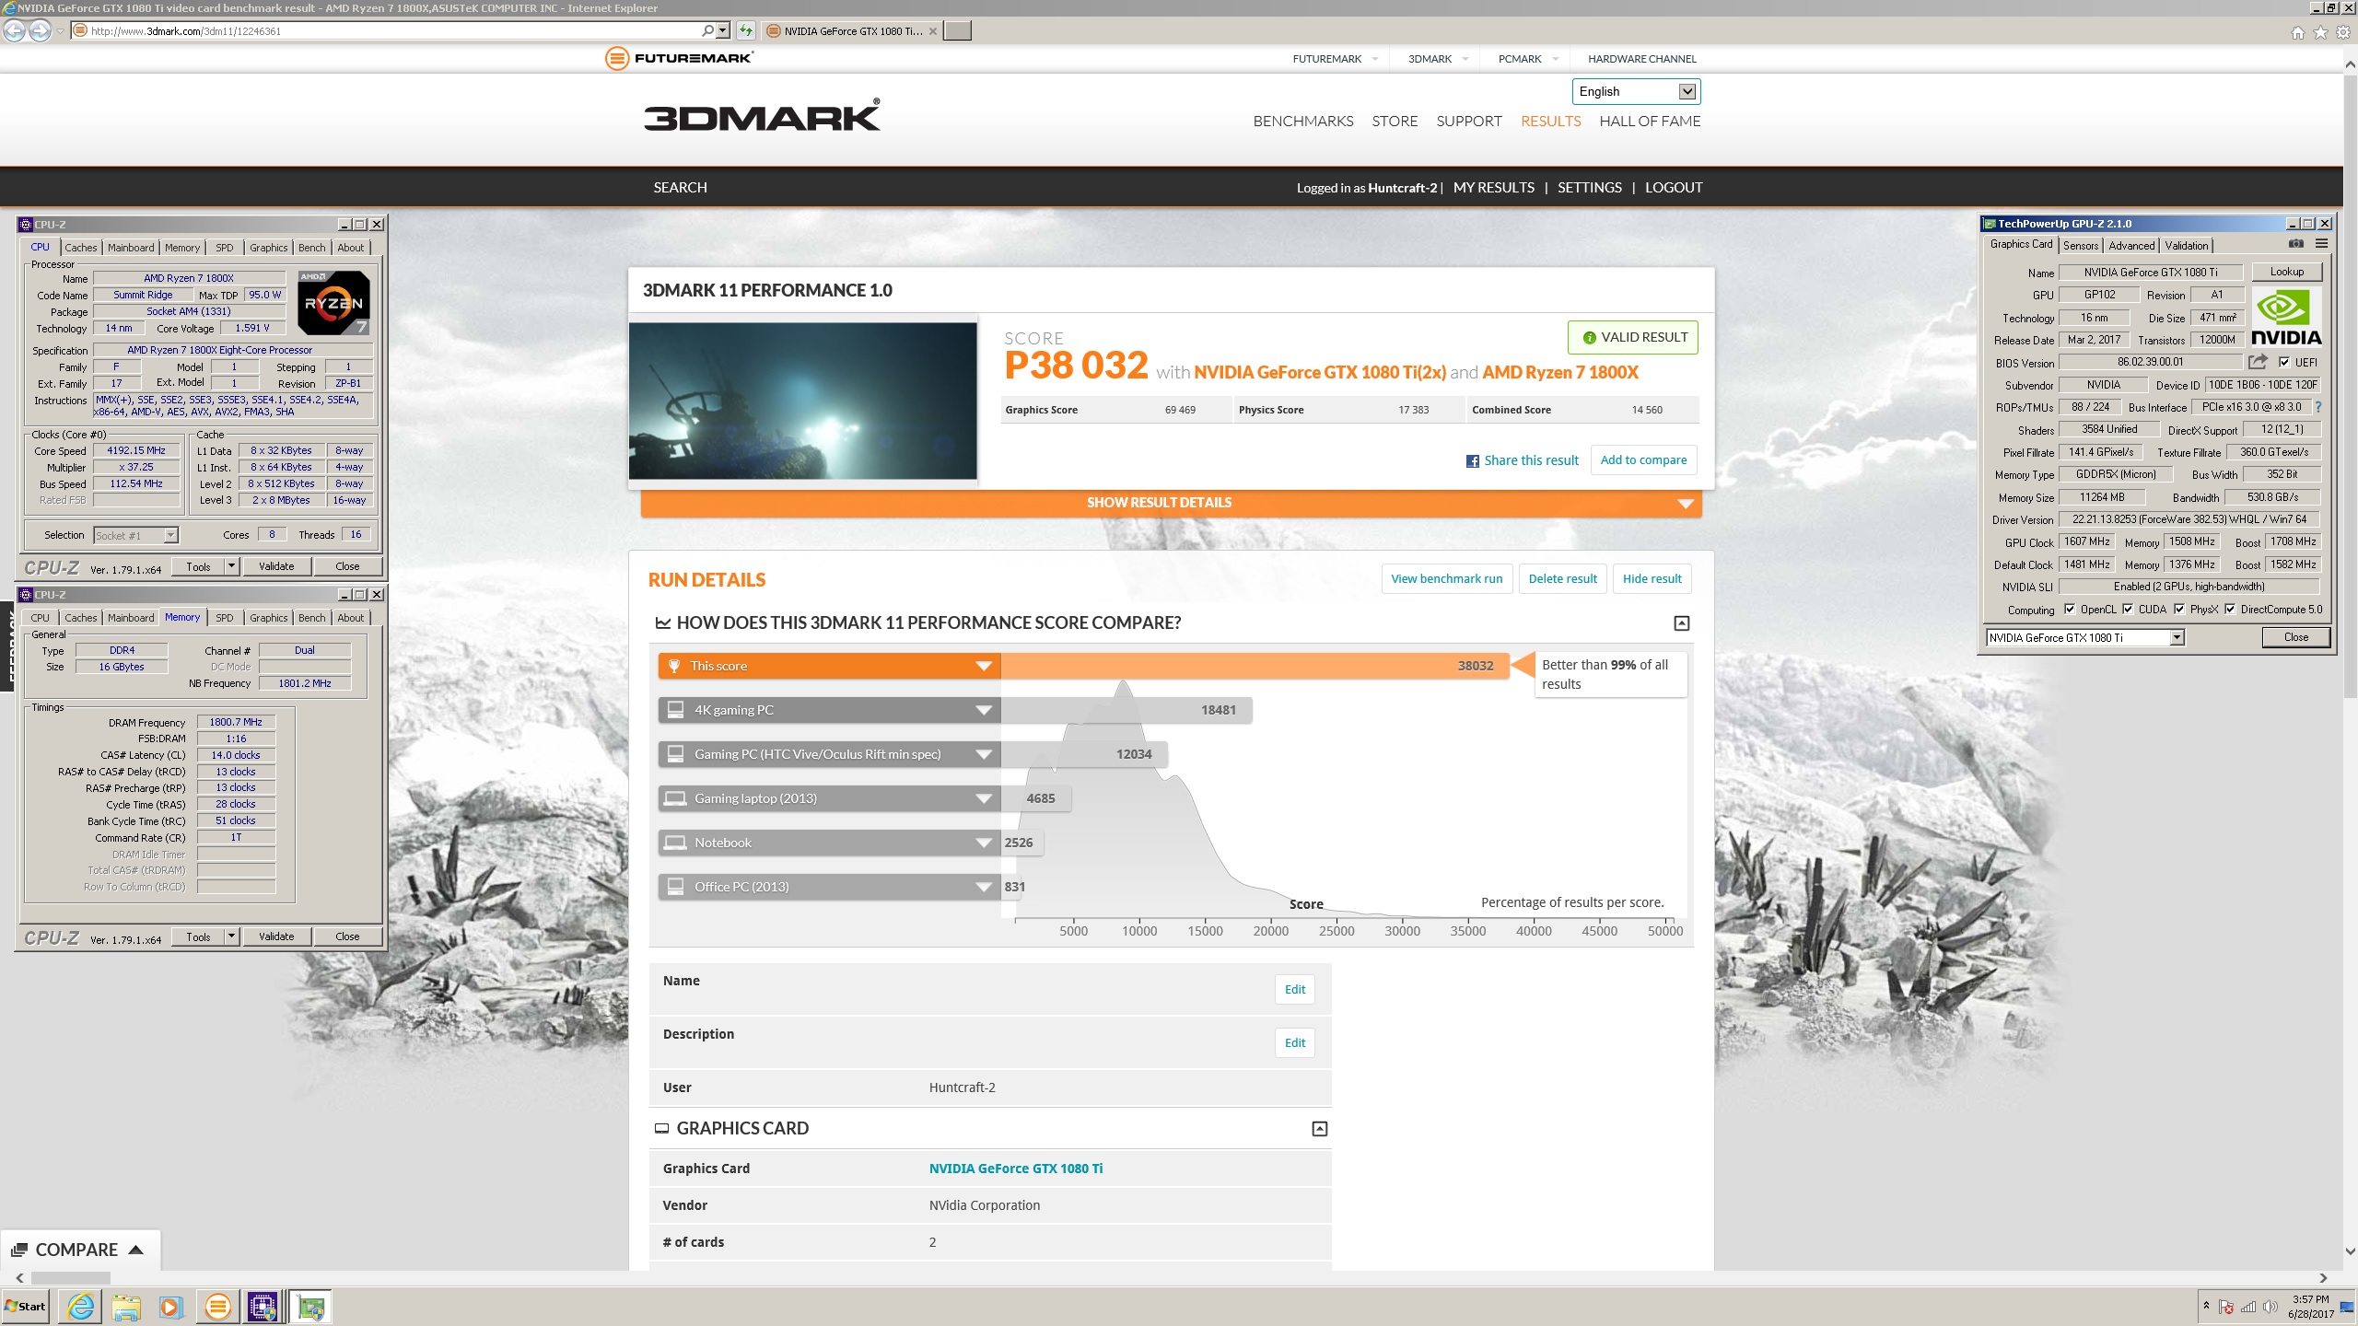2358x1326 pixels.
Task: Expand Show Result Details bar
Action: click(1171, 503)
